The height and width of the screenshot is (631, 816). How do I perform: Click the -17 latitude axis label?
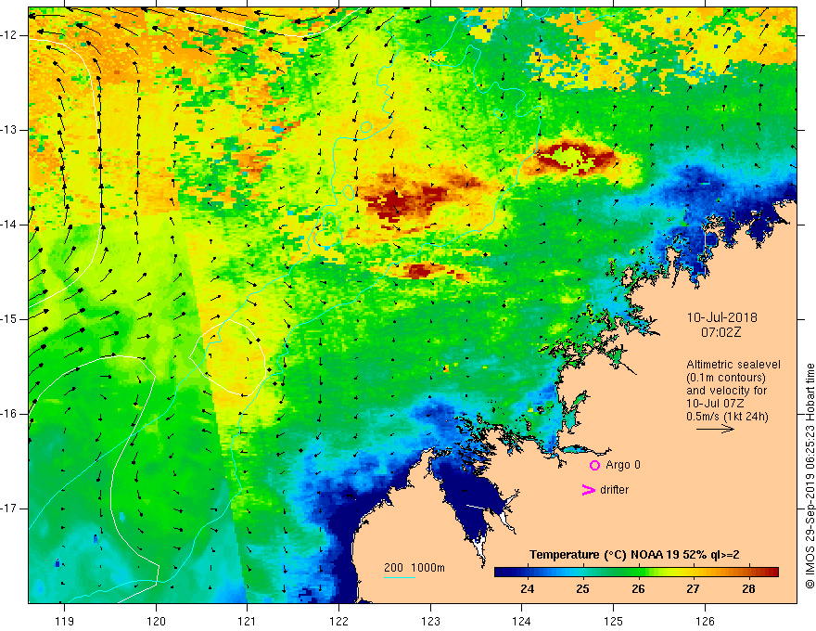point(9,509)
